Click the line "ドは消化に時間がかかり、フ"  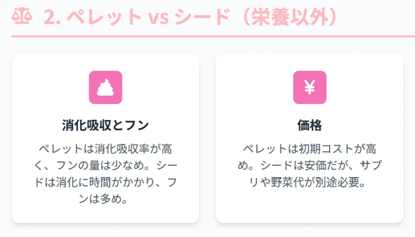(x=105, y=182)
